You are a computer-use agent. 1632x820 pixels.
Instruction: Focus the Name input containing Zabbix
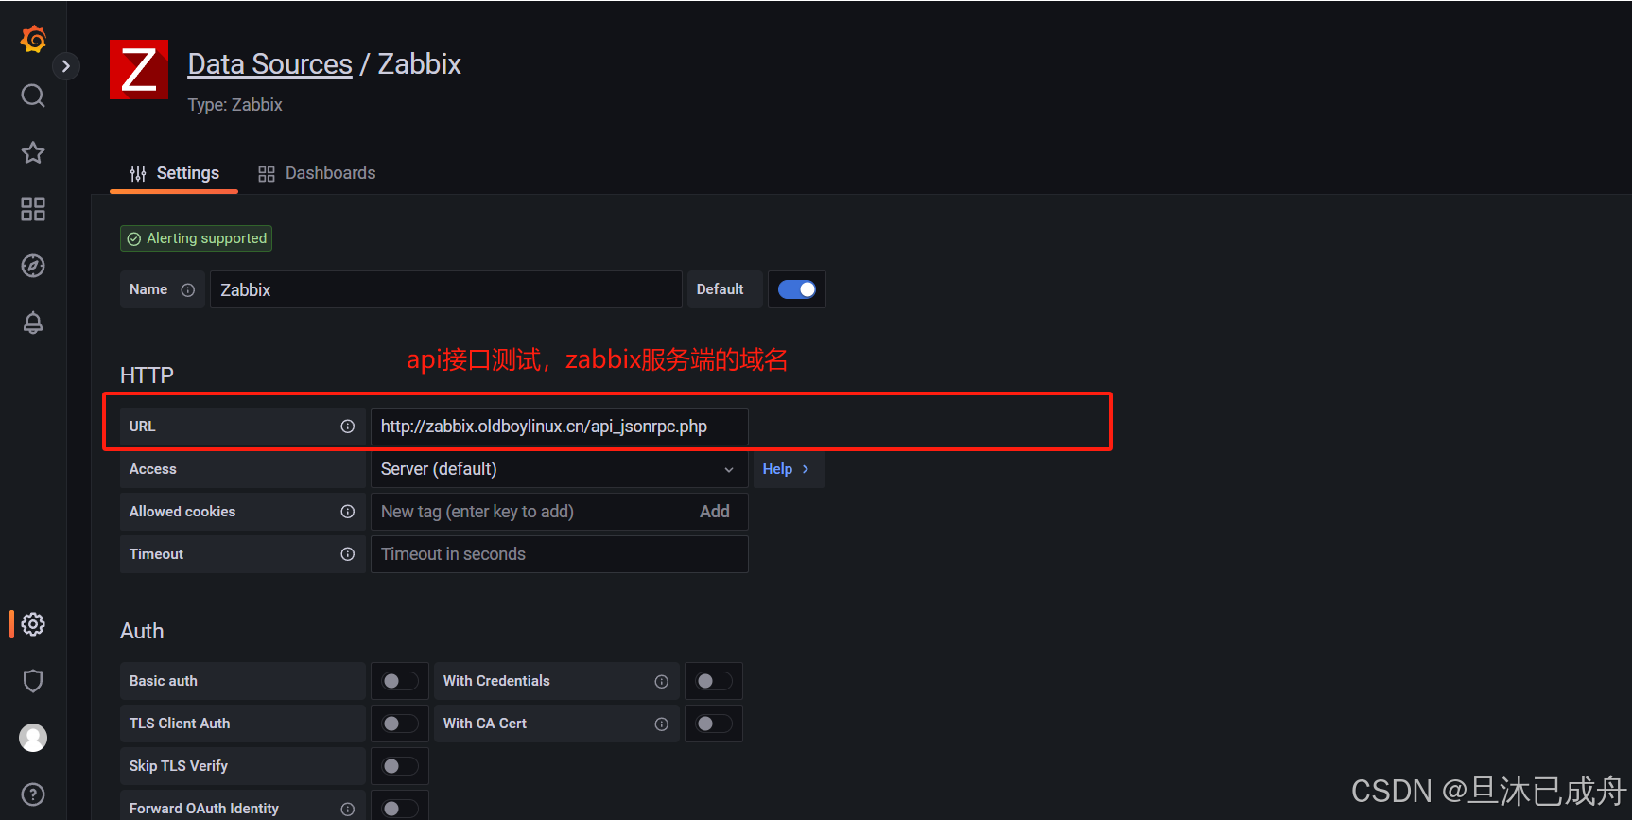[x=445, y=289]
